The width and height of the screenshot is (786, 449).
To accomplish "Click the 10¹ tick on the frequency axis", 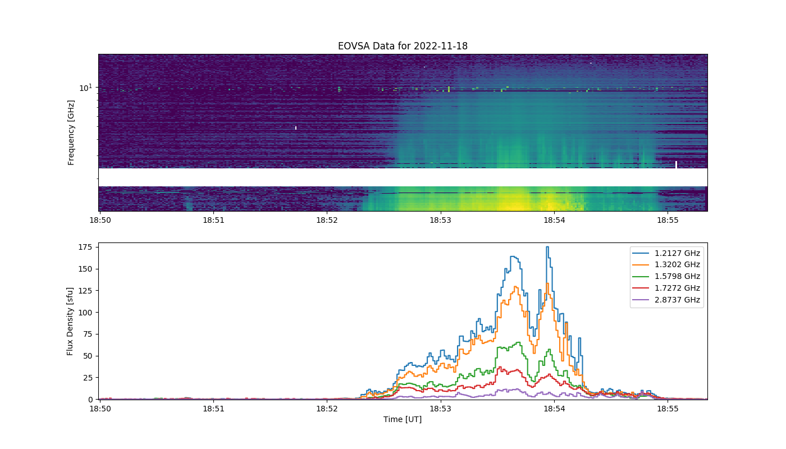I will 85,87.
